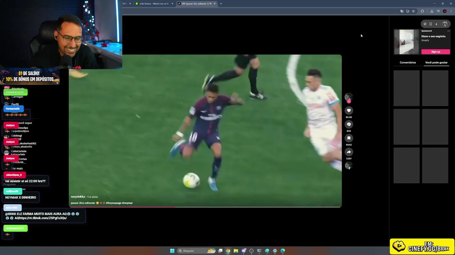Open OBS Studio from the taskbar
The image size is (455, 255).
[x=251, y=251]
